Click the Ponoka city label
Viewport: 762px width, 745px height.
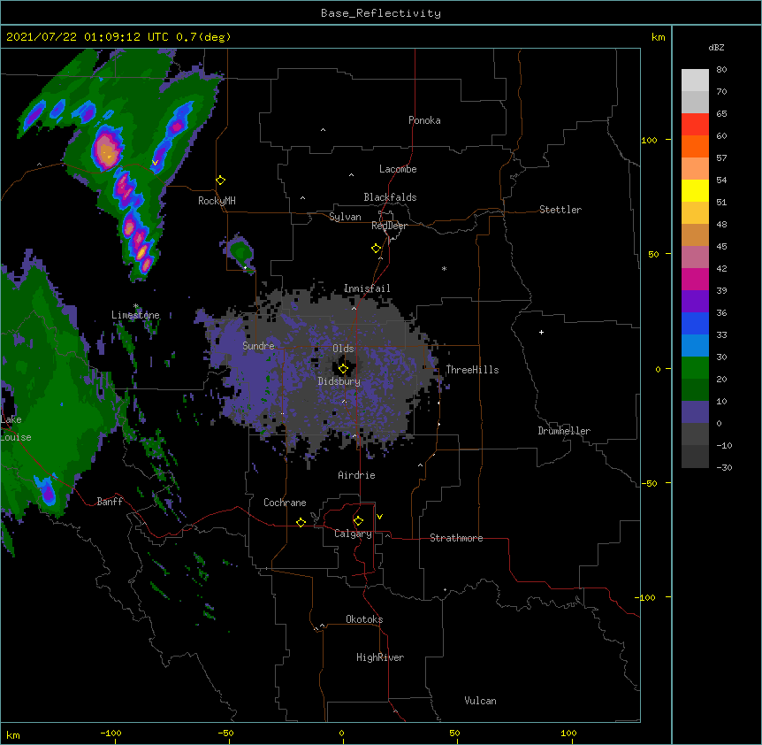(424, 120)
